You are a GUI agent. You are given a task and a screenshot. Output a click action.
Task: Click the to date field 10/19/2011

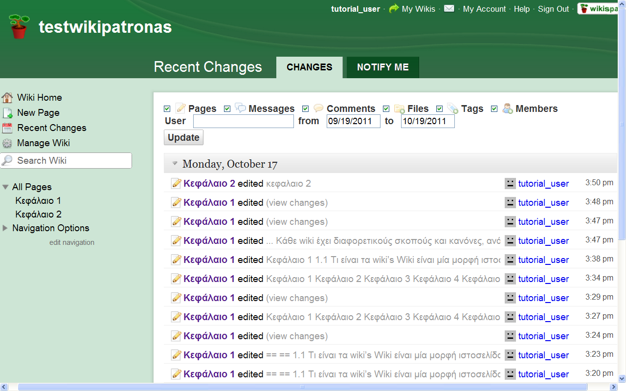coord(428,121)
